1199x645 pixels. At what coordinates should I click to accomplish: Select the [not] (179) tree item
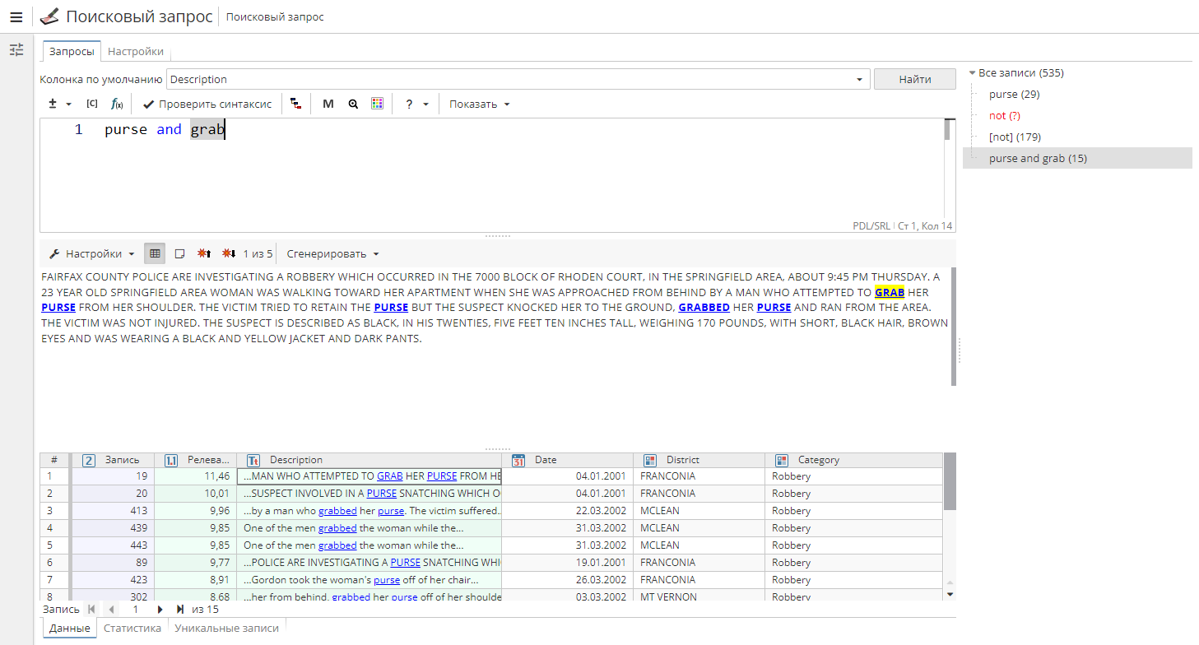1016,137
